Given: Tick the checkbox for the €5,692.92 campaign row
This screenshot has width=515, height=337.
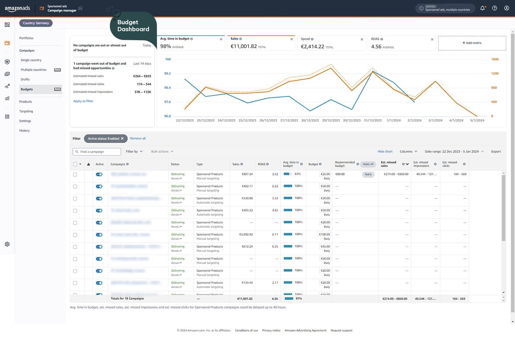Looking at the screenshot, I should click(x=75, y=235).
